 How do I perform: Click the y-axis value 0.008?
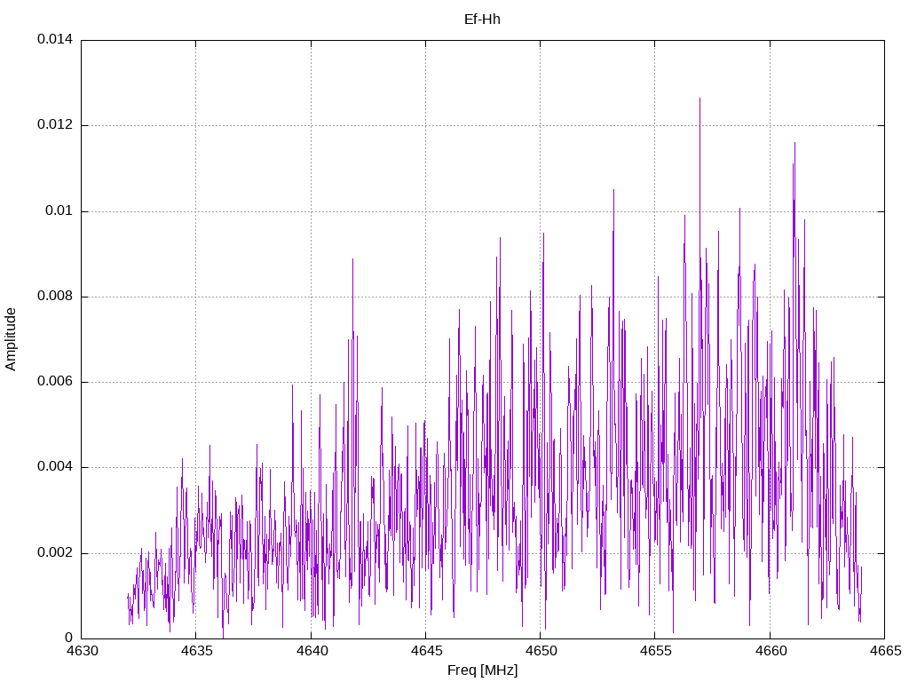(55, 297)
